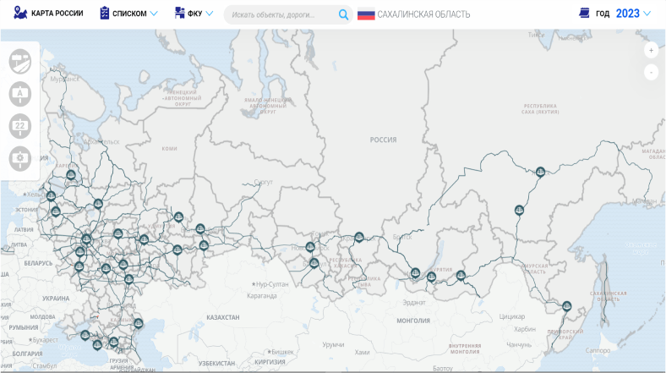Select the map marker at Красноярск

[x=359, y=237]
